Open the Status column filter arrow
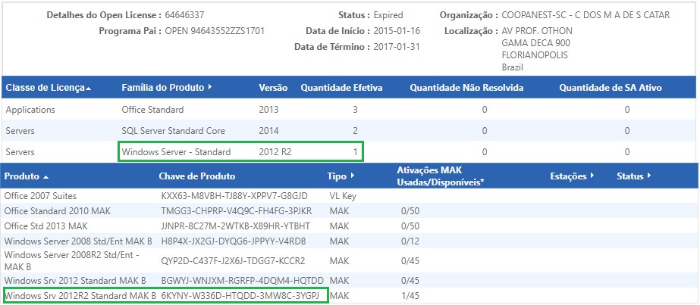This screenshot has height=305, width=700. [648, 176]
